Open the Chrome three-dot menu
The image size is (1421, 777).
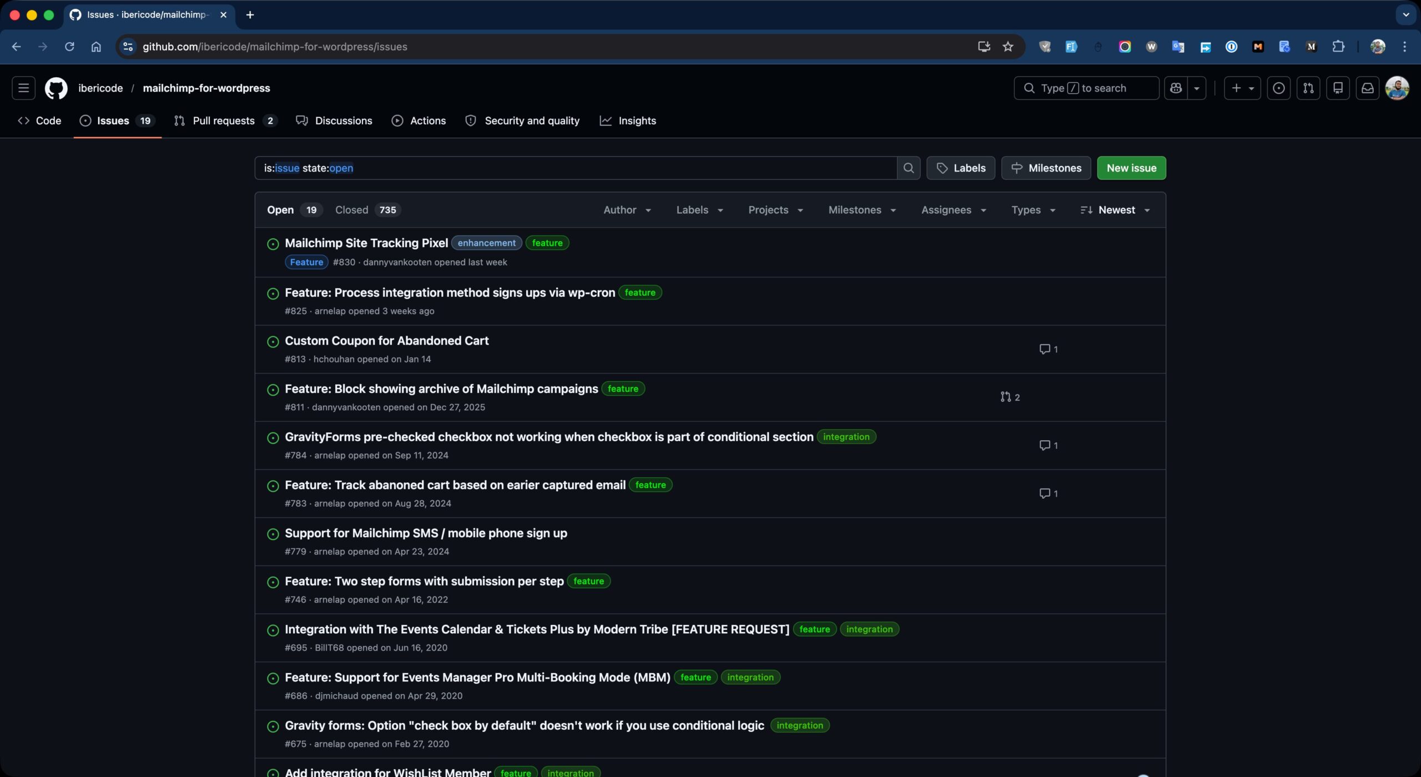(1404, 47)
